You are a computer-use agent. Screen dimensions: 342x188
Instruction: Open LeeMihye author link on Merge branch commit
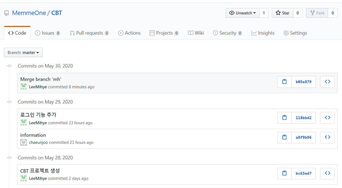[38, 87]
